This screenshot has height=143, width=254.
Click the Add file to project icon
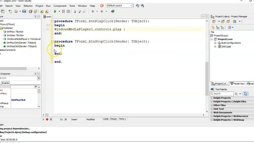[42, 12]
